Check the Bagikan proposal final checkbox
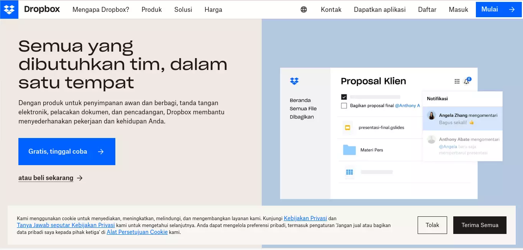523x250 pixels. tap(344, 106)
